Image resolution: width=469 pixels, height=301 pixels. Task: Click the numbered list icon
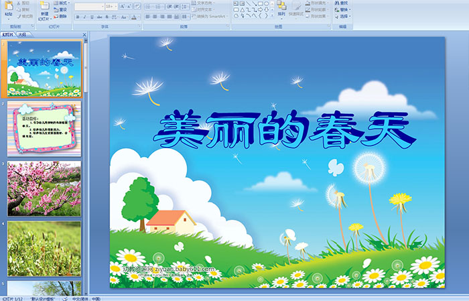[x=159, y=7]
